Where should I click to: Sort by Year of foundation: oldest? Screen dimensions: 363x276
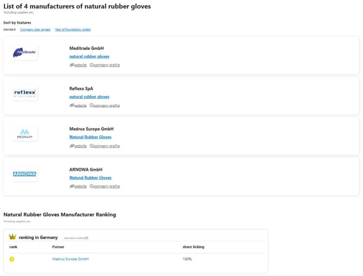(x=73, y=29)
